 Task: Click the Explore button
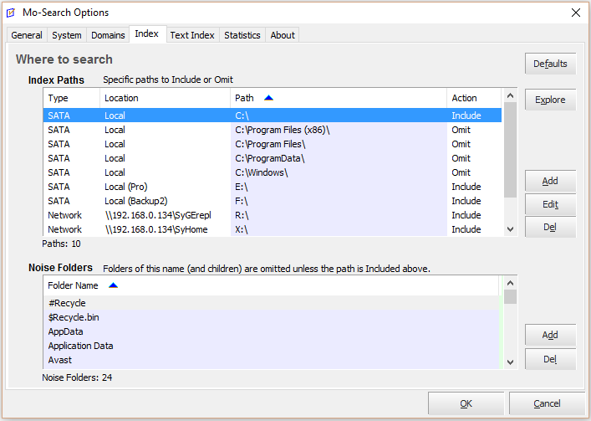pyautogui.click(x=550, y=100)
